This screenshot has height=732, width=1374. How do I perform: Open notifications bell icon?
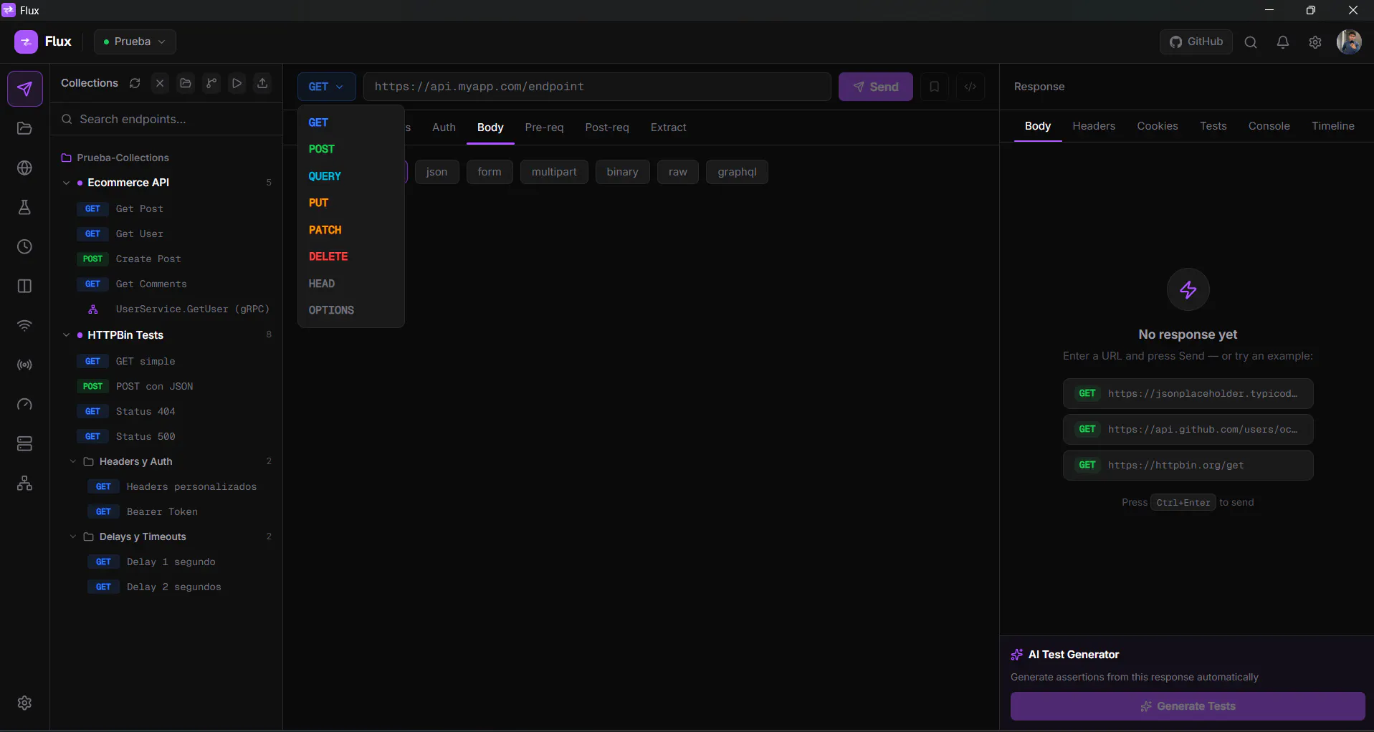coord(1283,42)
